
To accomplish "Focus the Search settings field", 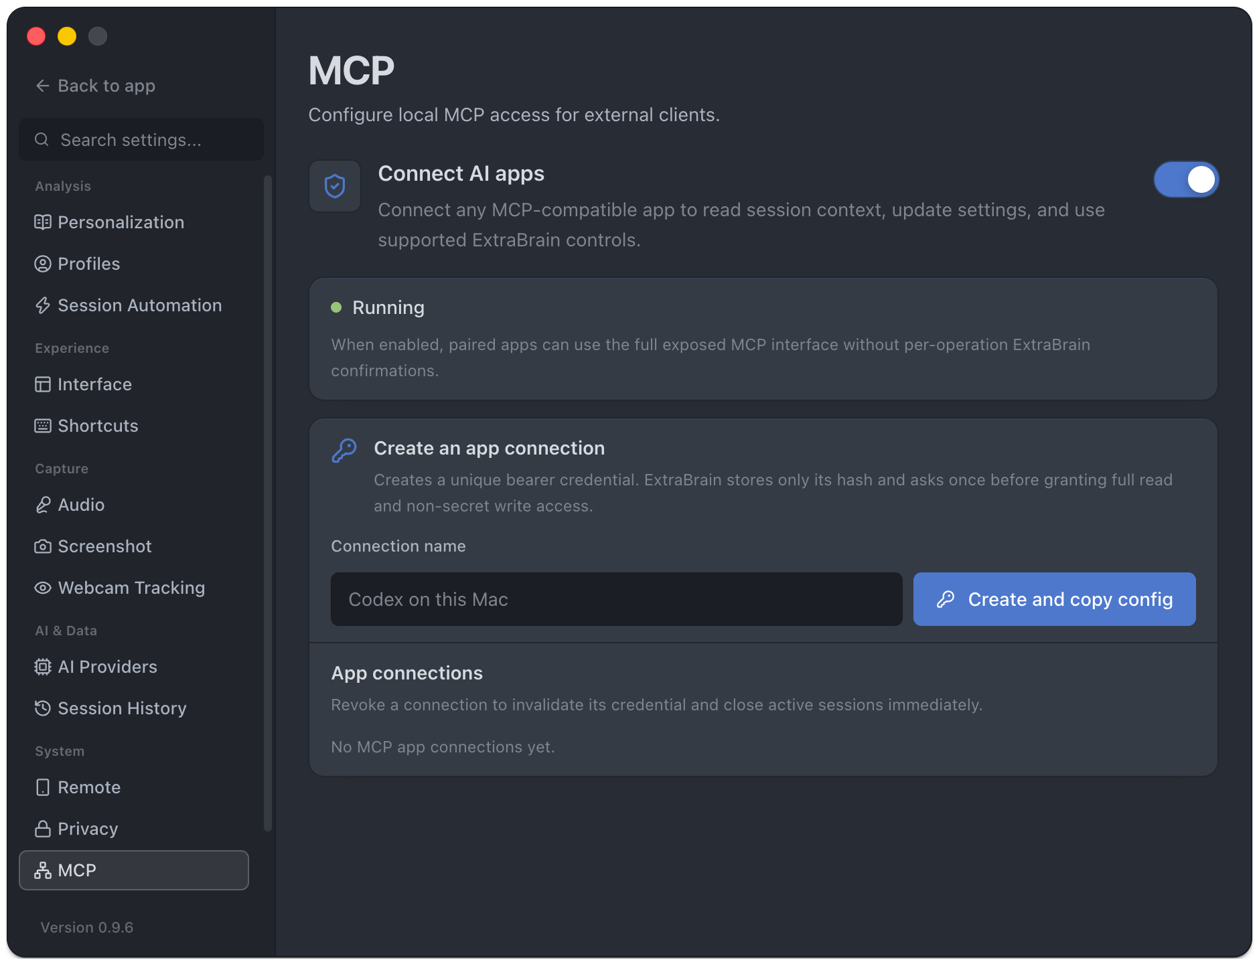I will coord(141,139).
